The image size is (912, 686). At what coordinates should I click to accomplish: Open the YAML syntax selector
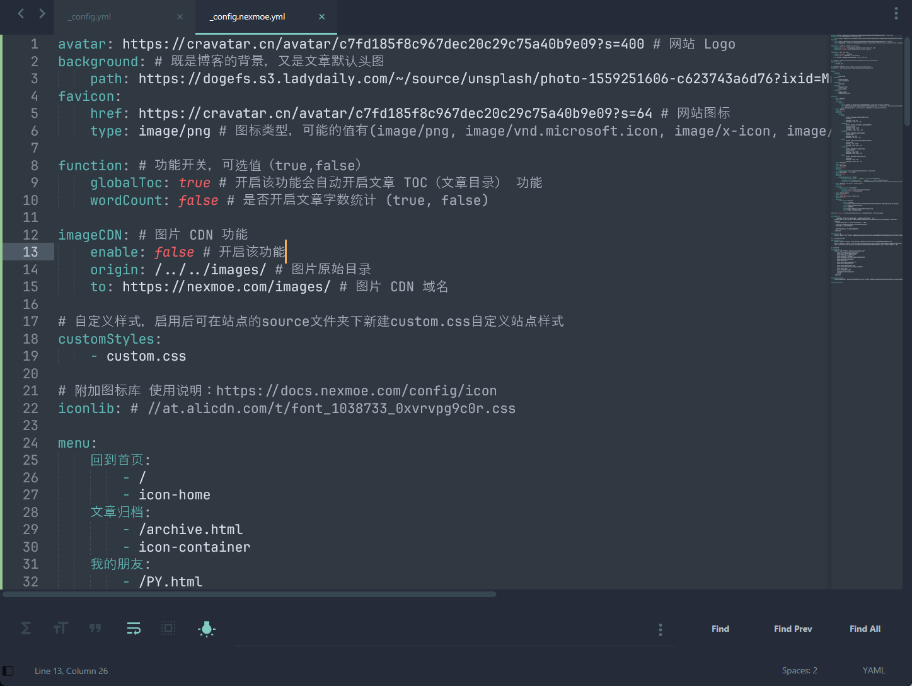[874, 670]
